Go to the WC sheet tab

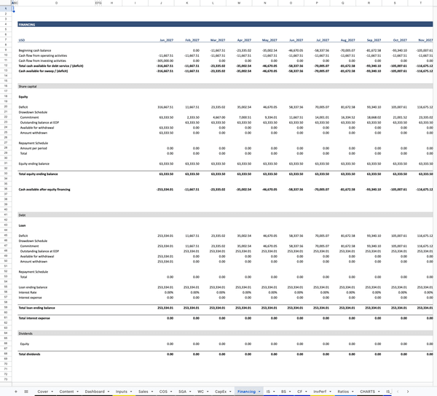[x=200, y=392]
